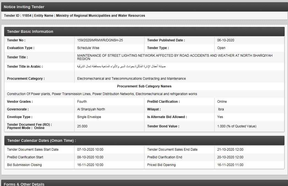
Task: Click the Priced Bid Opening date value
Action: tap(230, 165)
